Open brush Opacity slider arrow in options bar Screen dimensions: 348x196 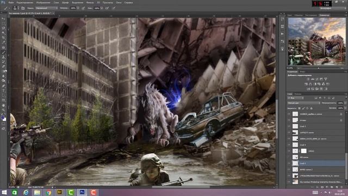pyautogui.click(x=78, y=8)
